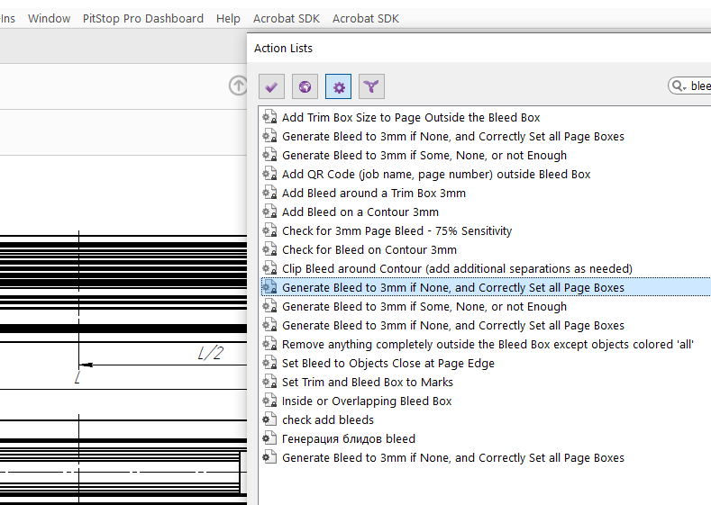Viewport: 711px width, 505px height.
Task: Select 'Add Bleed on a Contour 3mm'
Action: [x=360, y=212]
